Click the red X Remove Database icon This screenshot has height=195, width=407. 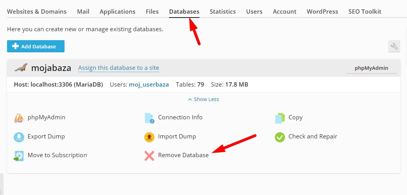click(x=149, y=156)
